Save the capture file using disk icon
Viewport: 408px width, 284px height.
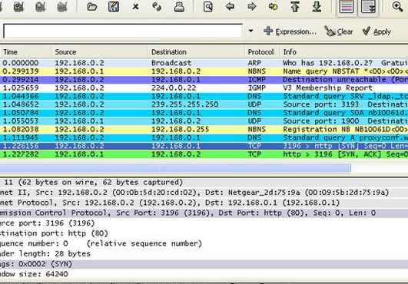(114, 6)
